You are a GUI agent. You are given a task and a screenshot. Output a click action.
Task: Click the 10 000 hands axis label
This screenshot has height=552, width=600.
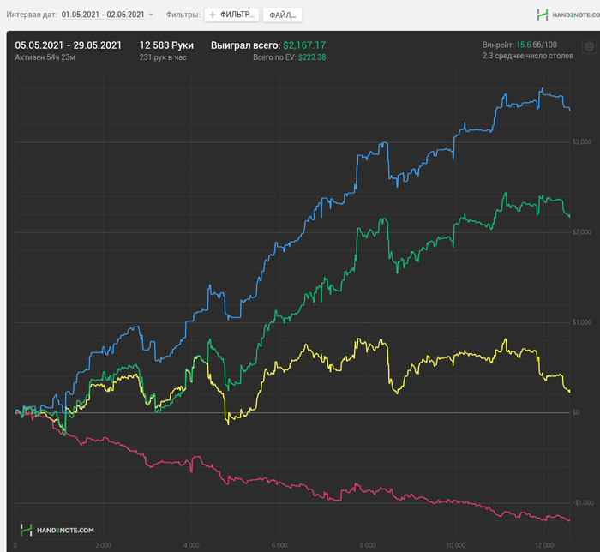pos(456,545)
